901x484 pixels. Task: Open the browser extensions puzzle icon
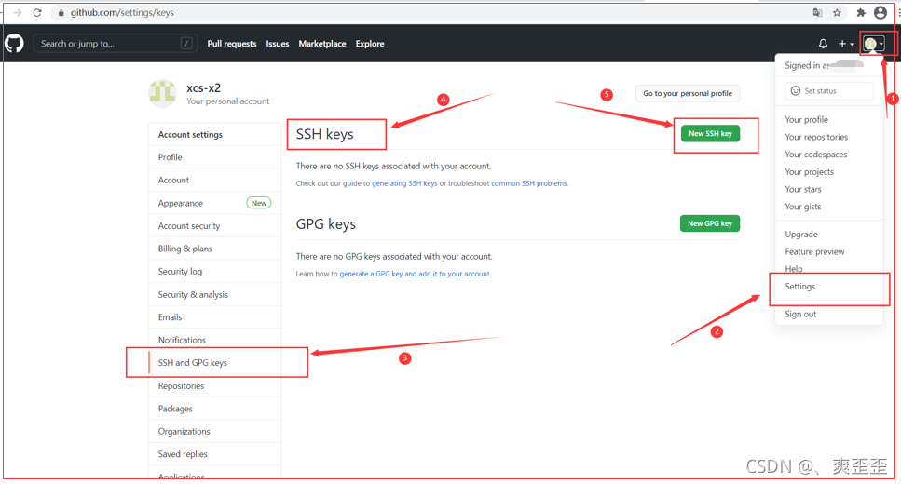point(861,13)
